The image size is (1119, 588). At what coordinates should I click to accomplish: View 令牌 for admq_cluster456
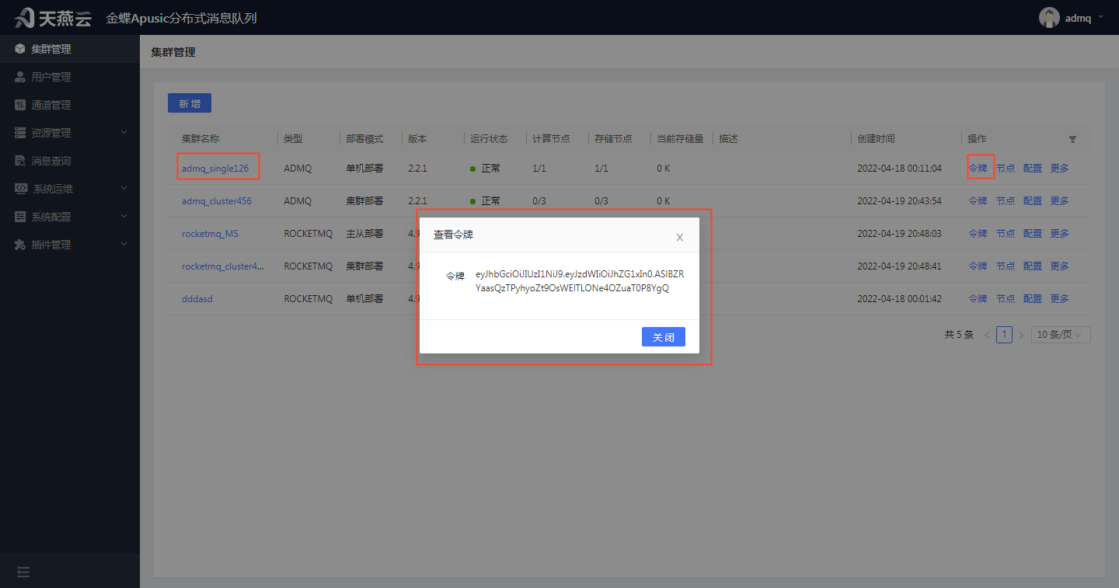click(978, 200)
